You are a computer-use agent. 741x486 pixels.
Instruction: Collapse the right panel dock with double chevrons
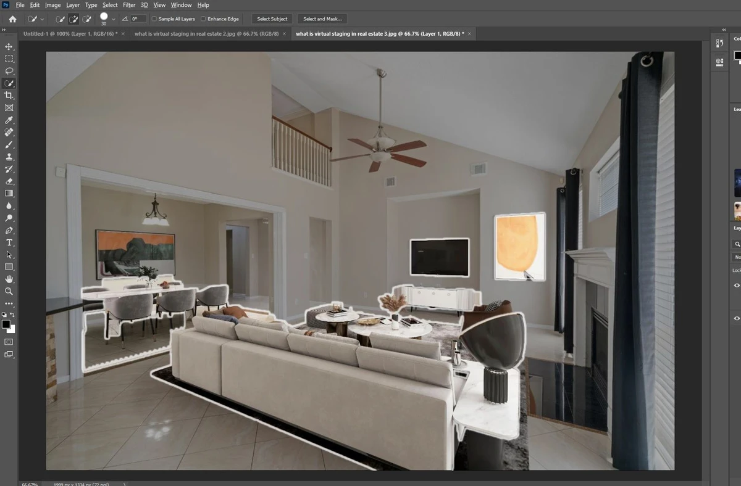[x=723, y=28]
